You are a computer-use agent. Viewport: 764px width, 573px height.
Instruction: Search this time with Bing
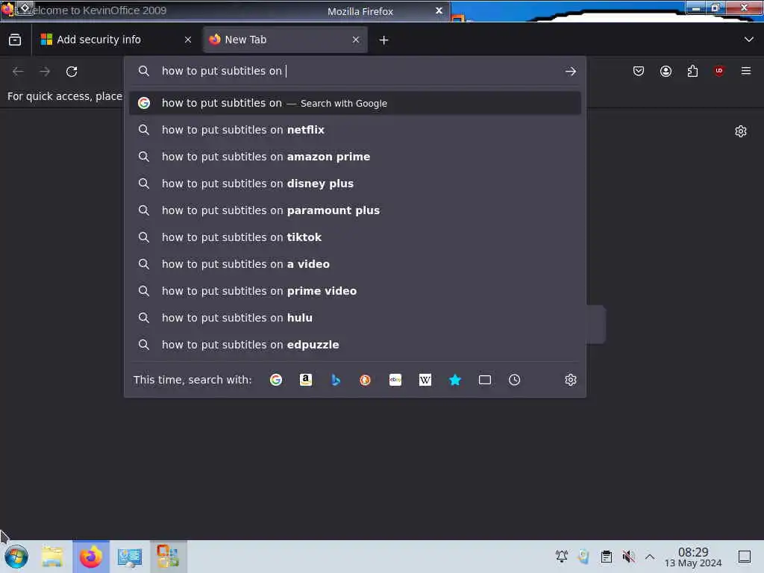click(335, 380)
